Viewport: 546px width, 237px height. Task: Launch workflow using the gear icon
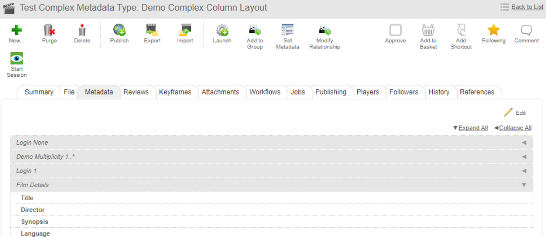222,31
